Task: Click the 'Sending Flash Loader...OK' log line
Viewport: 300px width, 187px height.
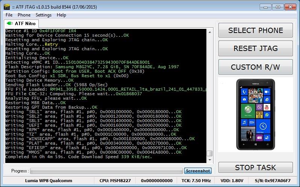Action: click(56, 85)
